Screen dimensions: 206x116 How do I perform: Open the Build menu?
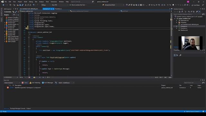click(25, 2)
